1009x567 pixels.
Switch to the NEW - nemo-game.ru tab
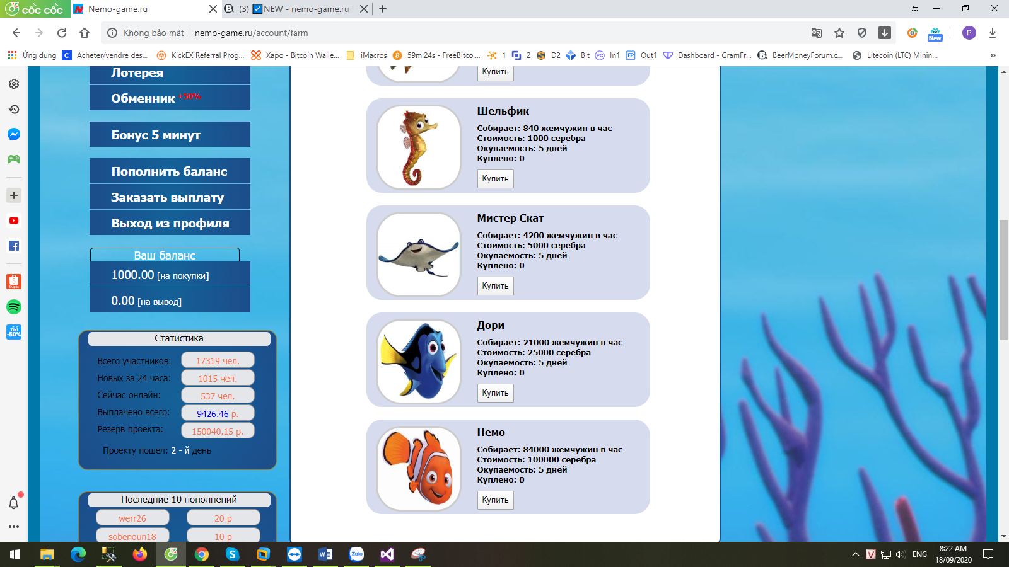pos(296,9)
